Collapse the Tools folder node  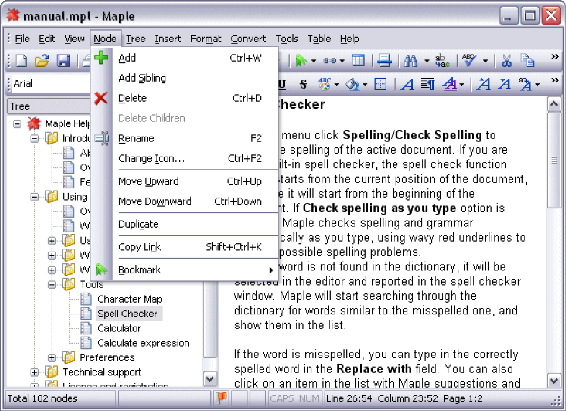click(x=52, y=284)
